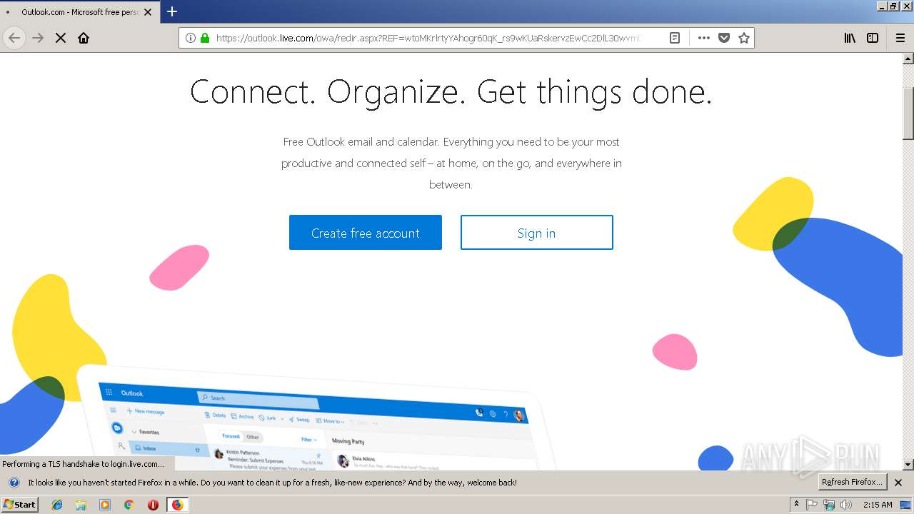The width and height of the screenshot is (914, 514).
Task: Click Action Center flag tray icon
Action: pyautogui.click(x=813, y=505)
